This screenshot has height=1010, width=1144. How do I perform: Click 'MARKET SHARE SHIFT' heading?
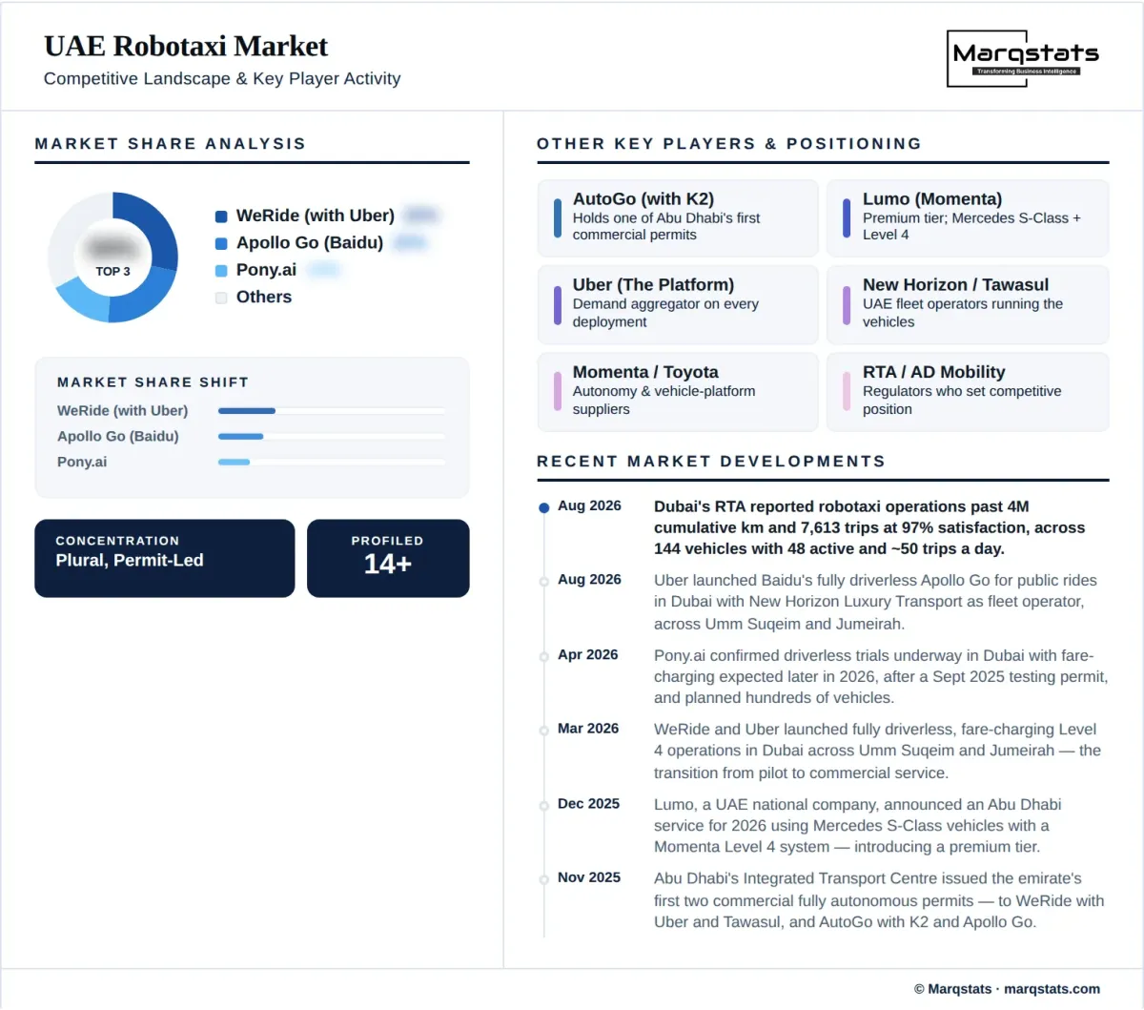point(153,382)
